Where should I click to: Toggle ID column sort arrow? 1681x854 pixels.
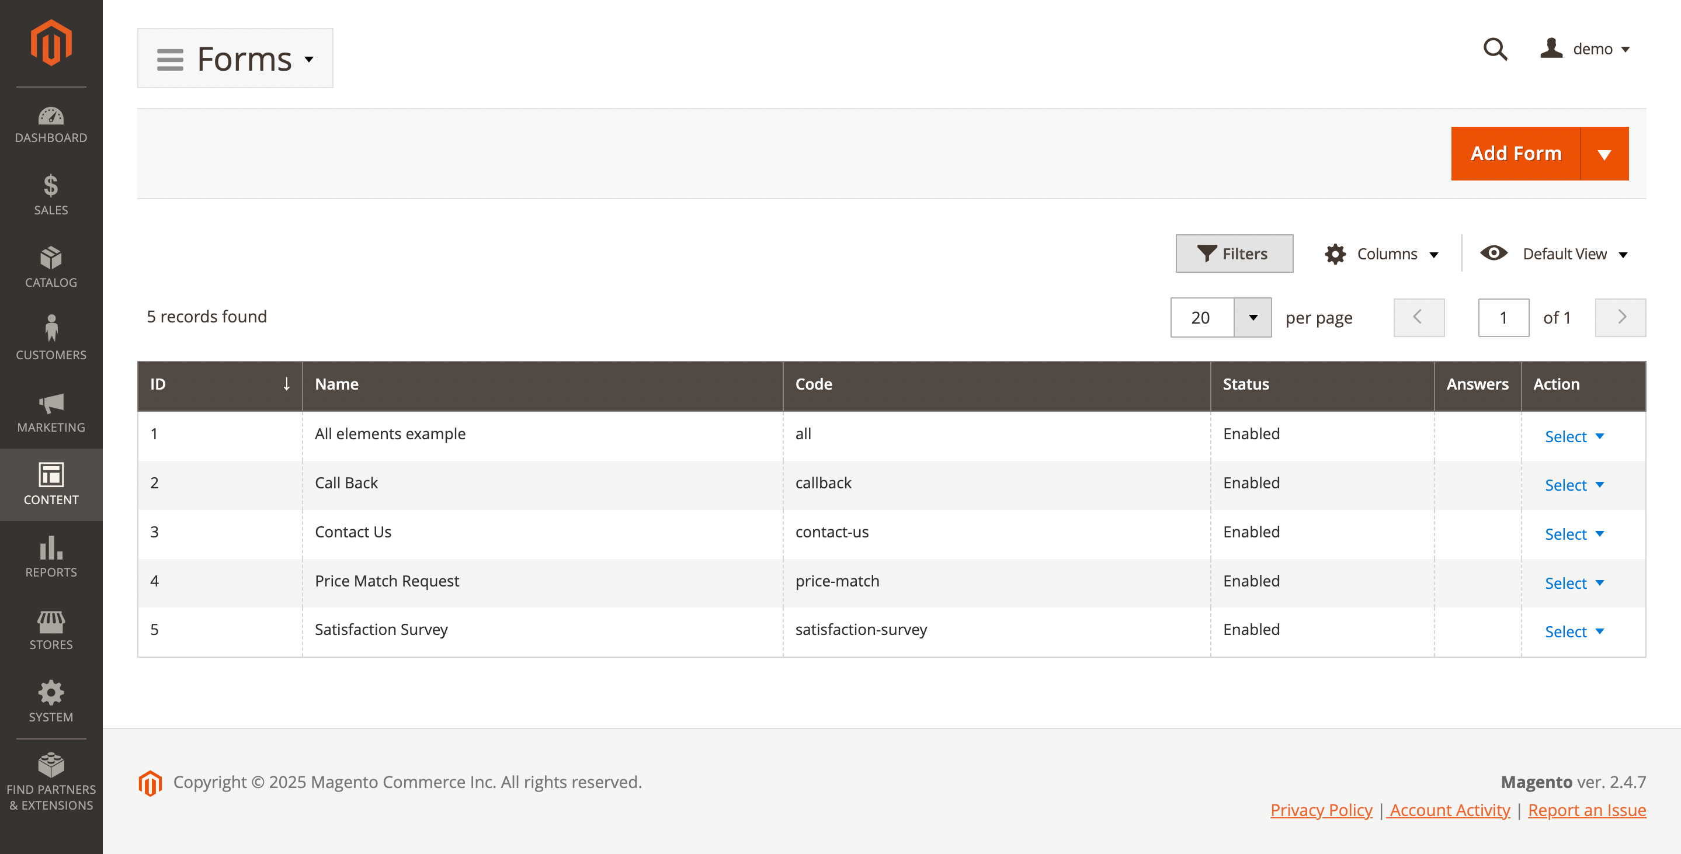pyautogui.click(x=286, y=384)
